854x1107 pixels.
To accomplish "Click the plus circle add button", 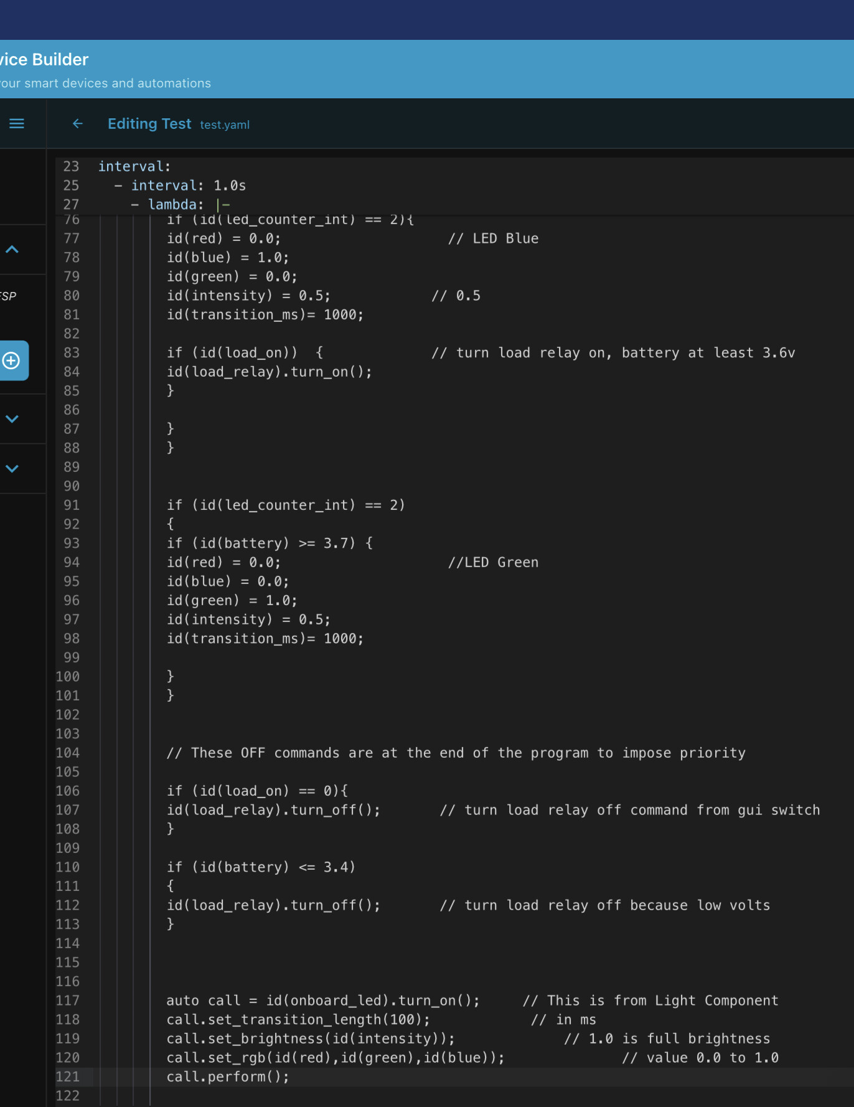I will (12, 360).
